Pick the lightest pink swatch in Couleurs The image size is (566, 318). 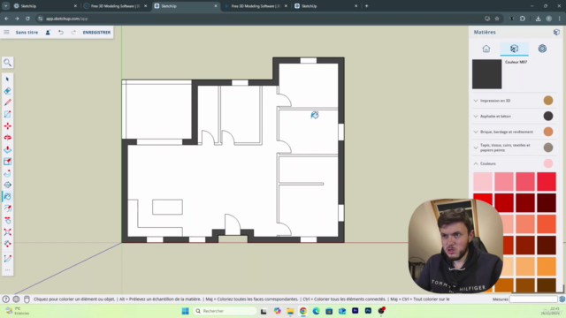point(483,181)
